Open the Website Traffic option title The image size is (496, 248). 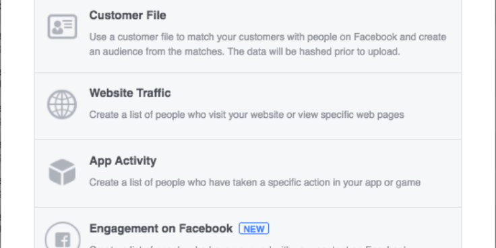click(x=130, y=93)
